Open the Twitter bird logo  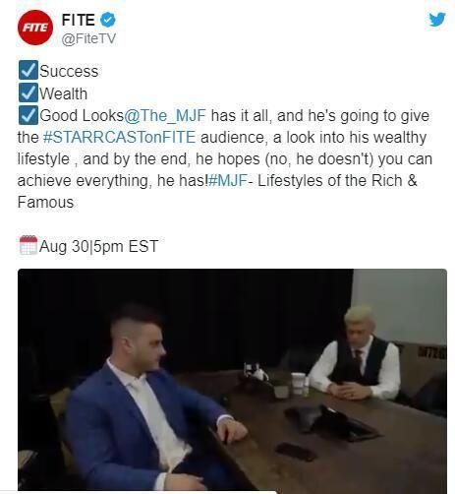437,20
